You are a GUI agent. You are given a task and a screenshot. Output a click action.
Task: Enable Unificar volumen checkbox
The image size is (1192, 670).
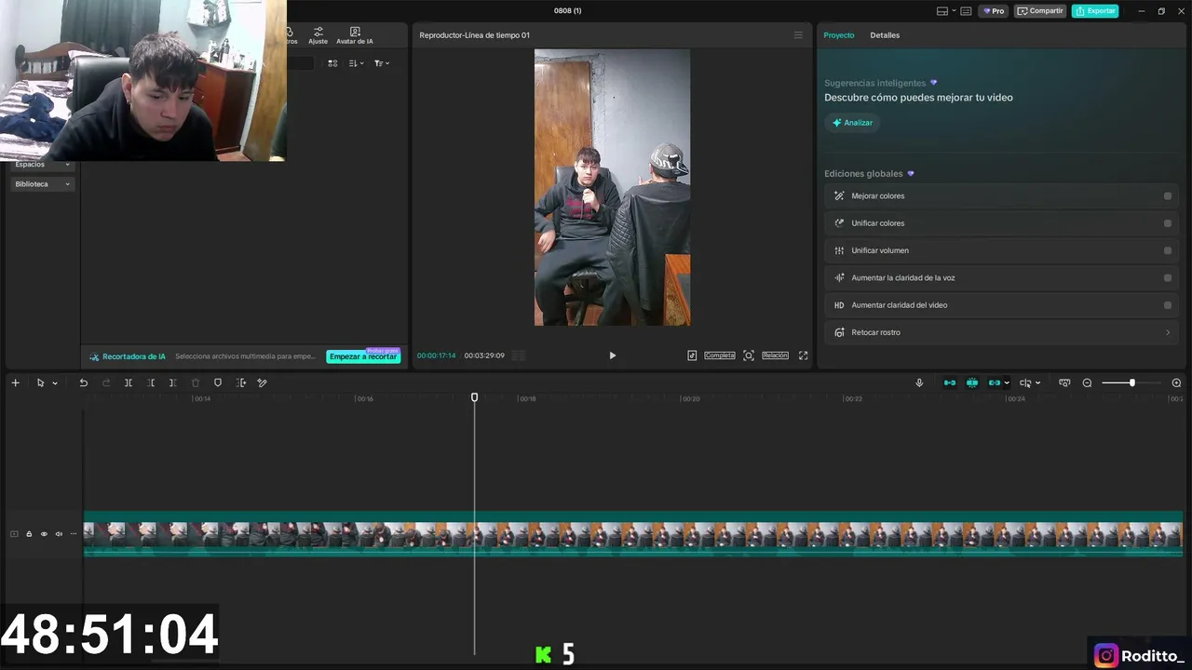(1168, 250)
